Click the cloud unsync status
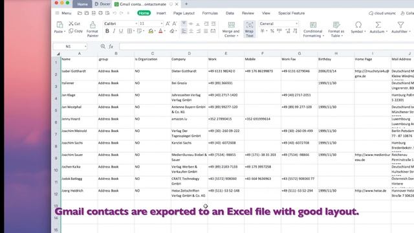 point(382,13)
